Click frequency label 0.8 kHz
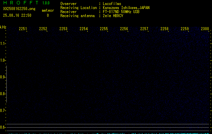Screen dimensions: 212x134 pyautogui.click(x=3, y=94)
